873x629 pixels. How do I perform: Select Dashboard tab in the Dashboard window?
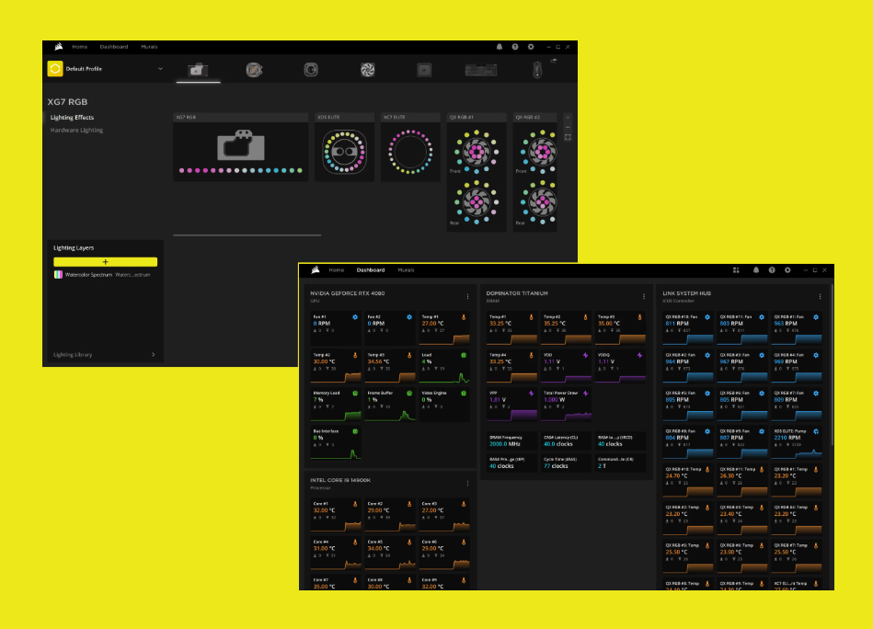pos(371,270)
